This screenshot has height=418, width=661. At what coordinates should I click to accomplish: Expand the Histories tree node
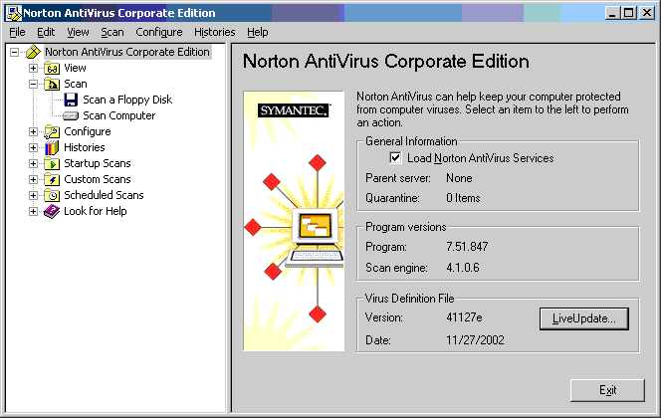tap(33, 148)
